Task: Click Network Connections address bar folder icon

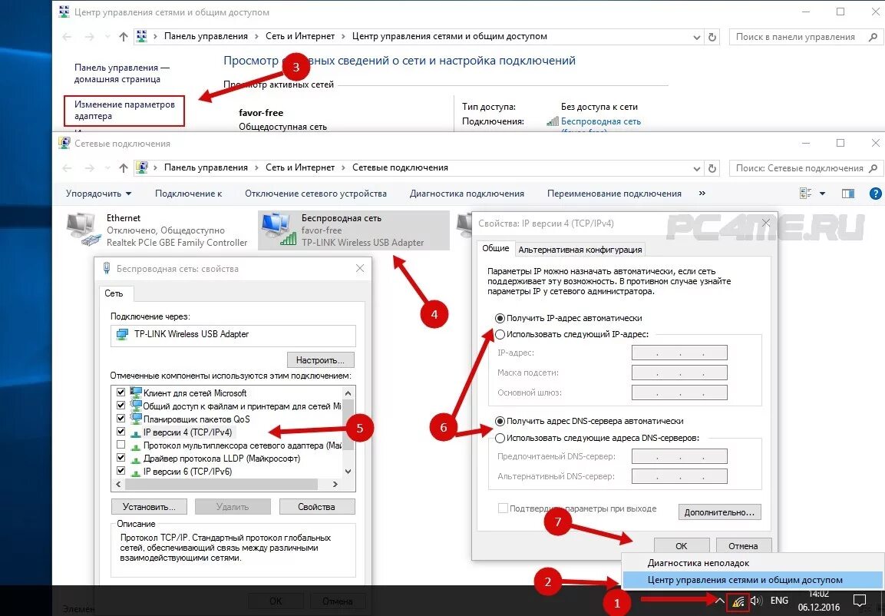Action: 142,167
